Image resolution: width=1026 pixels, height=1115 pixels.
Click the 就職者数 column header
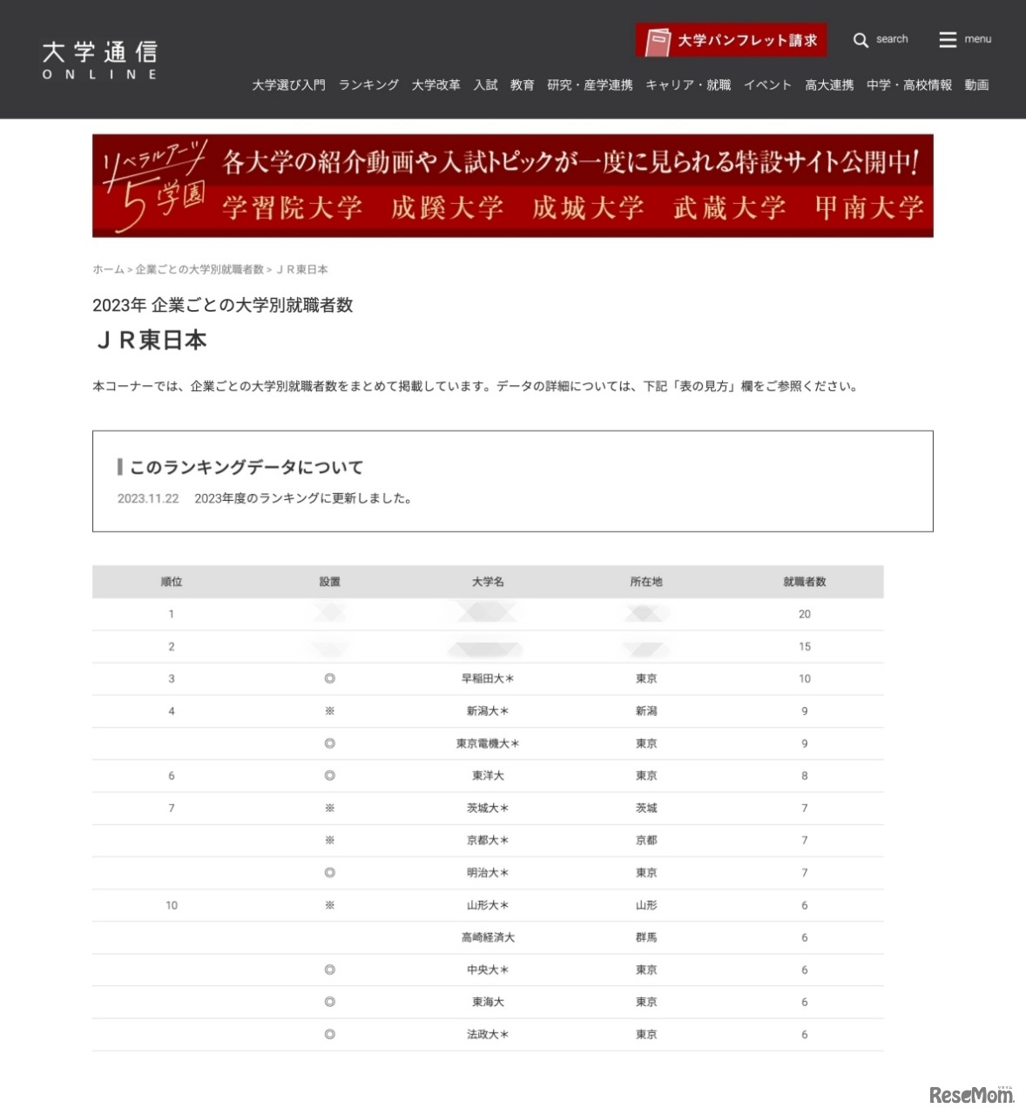pyautogui.click(x=804, y=582)
